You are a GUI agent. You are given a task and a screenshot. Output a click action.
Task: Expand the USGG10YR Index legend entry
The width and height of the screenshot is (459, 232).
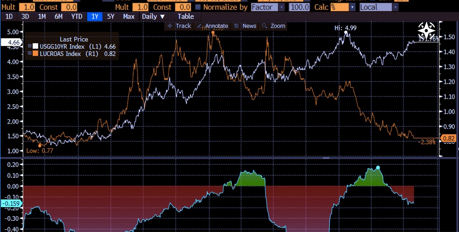(30, 46)
